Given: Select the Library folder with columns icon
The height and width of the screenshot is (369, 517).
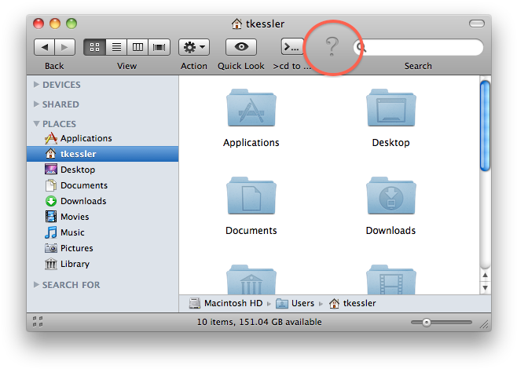Looking at the screenshot, I should (x=251, y=279).
